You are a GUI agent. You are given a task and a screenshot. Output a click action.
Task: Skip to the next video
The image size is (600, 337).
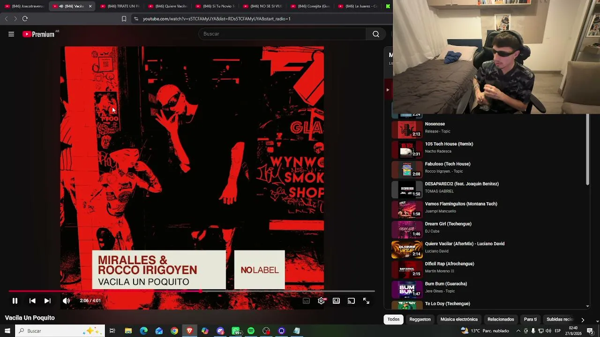click(x=47, y=301)
